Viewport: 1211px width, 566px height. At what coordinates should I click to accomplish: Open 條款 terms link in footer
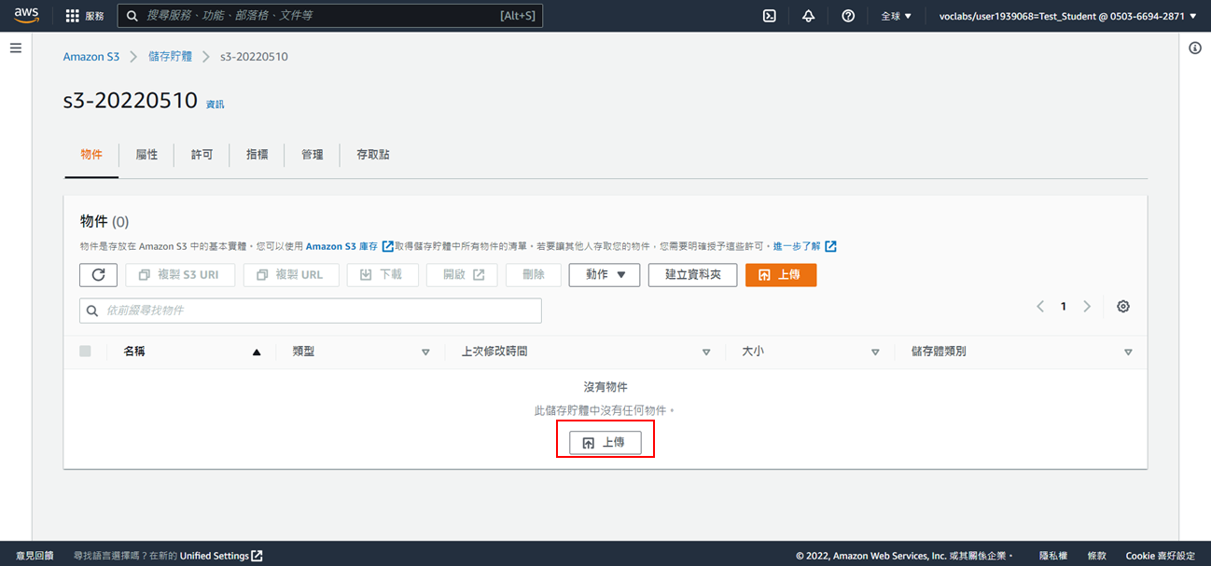[1096, 556]
